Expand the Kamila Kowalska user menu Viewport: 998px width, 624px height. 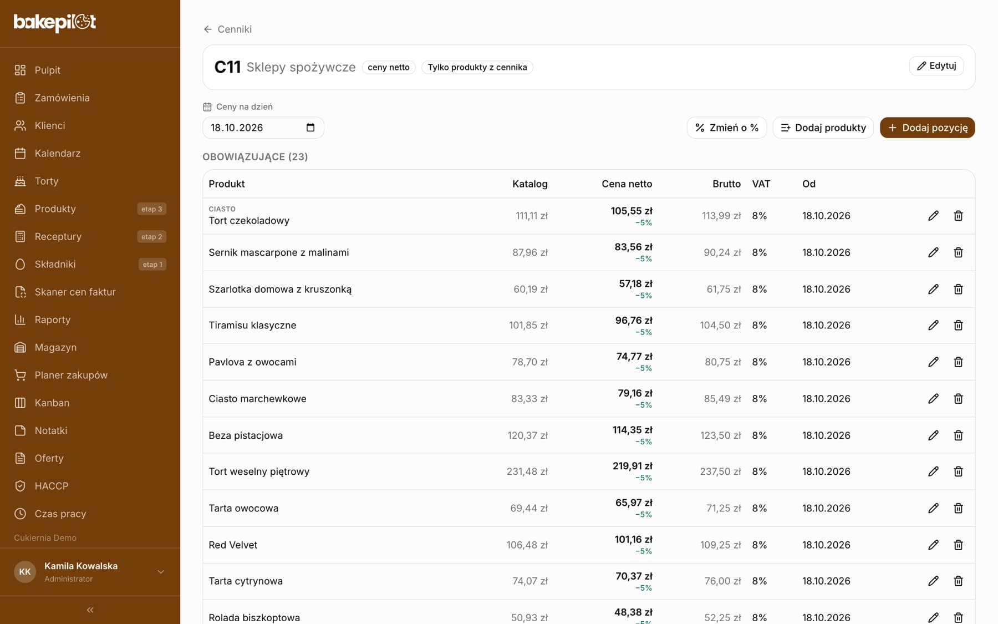[x=90, y=572]
